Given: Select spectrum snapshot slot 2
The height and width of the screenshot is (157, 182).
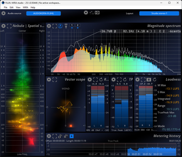Looking at the screenshot, I should click(78, 25).
